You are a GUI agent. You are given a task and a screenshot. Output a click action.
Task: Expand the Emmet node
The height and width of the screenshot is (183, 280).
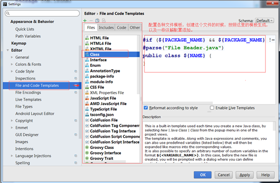(12, 128)
